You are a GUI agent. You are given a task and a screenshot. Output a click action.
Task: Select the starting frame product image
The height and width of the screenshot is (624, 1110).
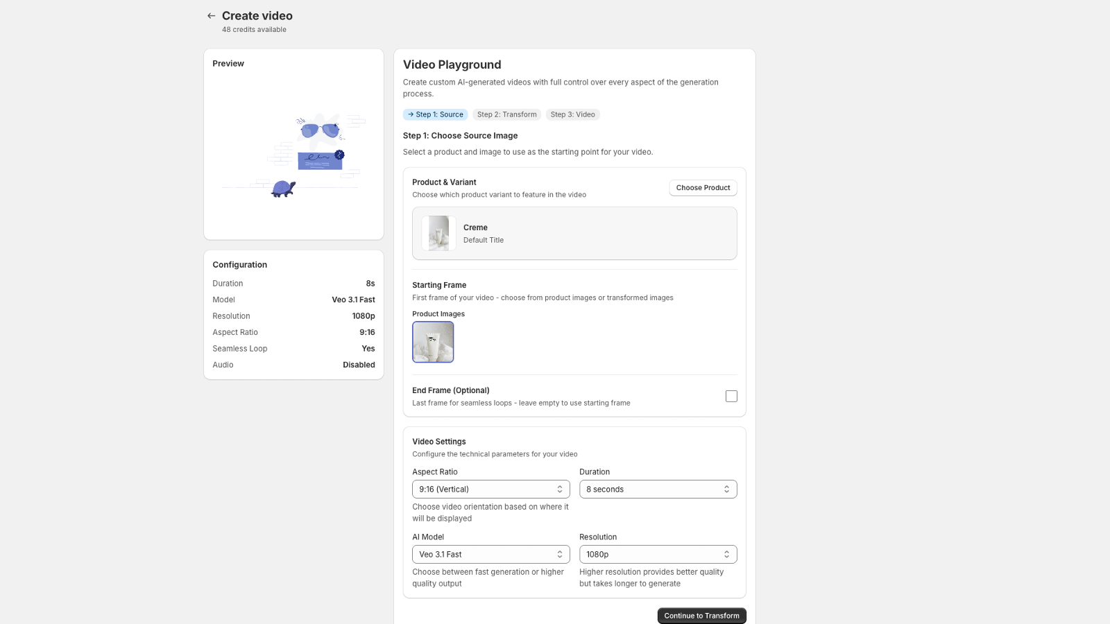click(x=433, y=342)
